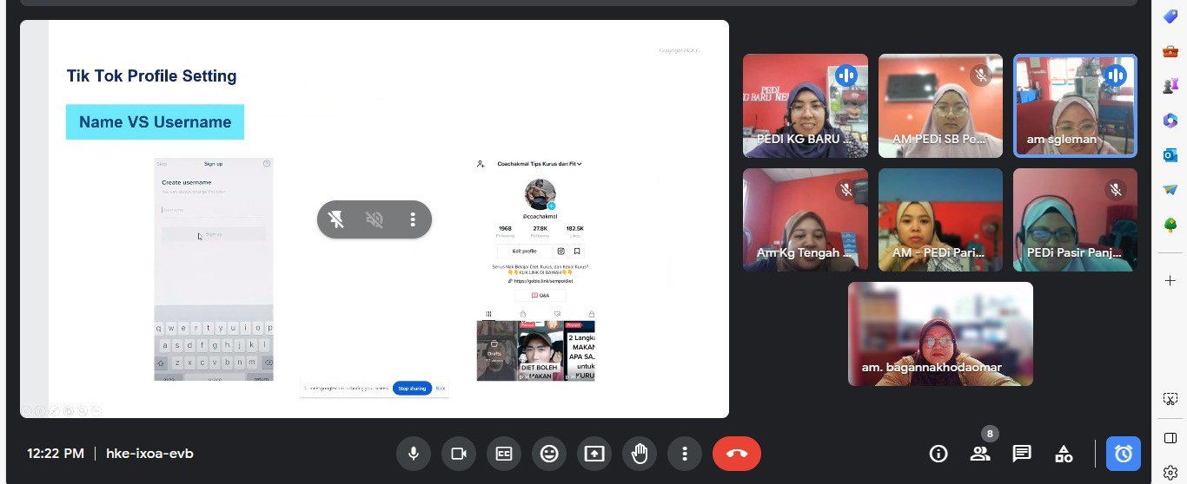1187x484 pixels.
Task: Click the plus icon to customize the Edge sidebar
Action: [1170, 281]
